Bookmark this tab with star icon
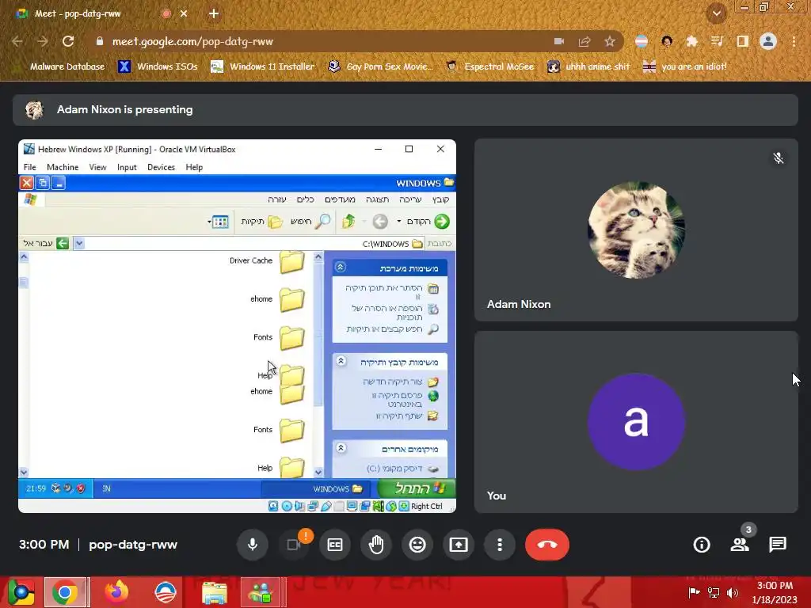This screenshot has width=811, height=608. click(610, 41)
